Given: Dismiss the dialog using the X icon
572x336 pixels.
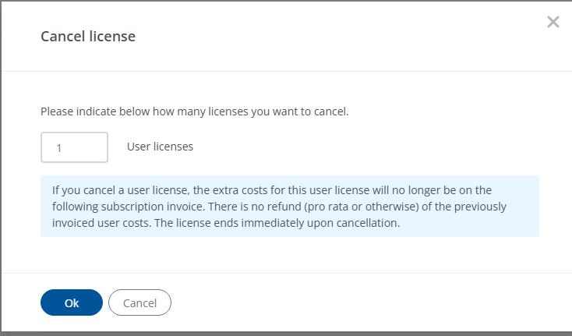Looking at the screenshot, I should click(553, 22).
